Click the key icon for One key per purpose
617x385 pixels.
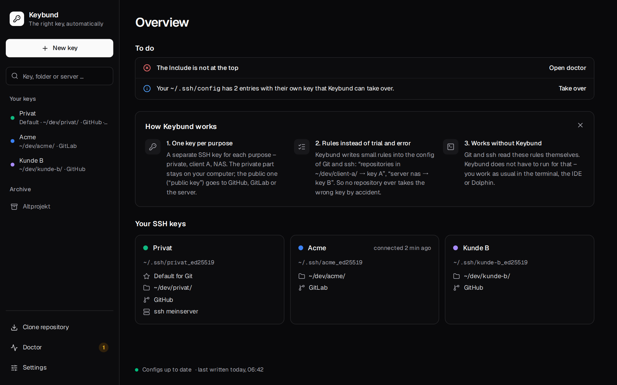(x=153, y=147)
